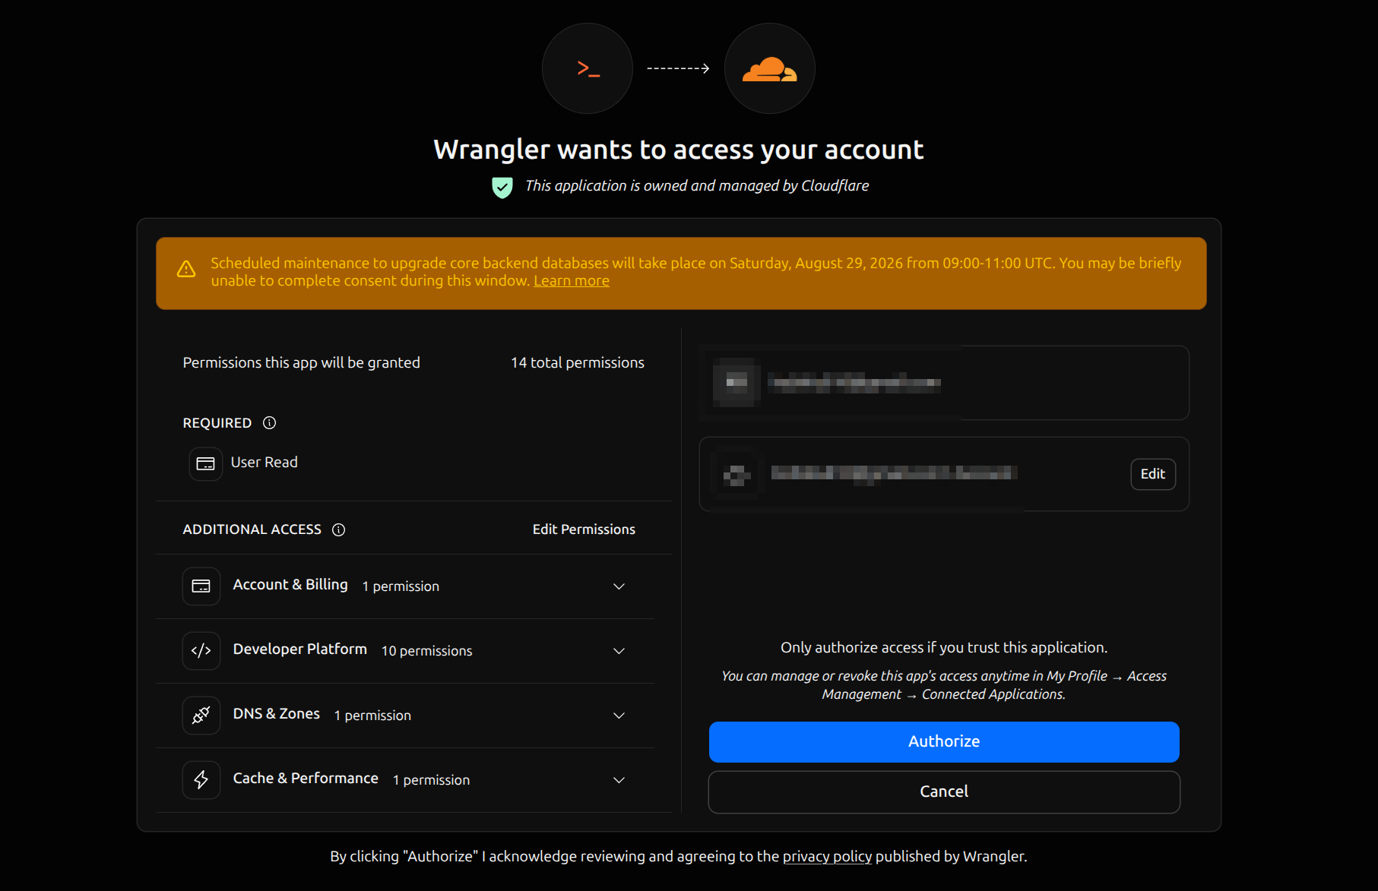Viewport: 1378px width, 891px height.
Task: Click the maintenance warning triangle icon
Action: (186, 270)
